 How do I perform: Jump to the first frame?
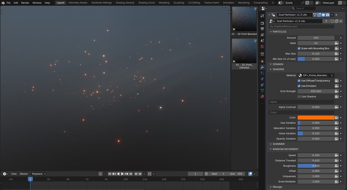point(109,174)
